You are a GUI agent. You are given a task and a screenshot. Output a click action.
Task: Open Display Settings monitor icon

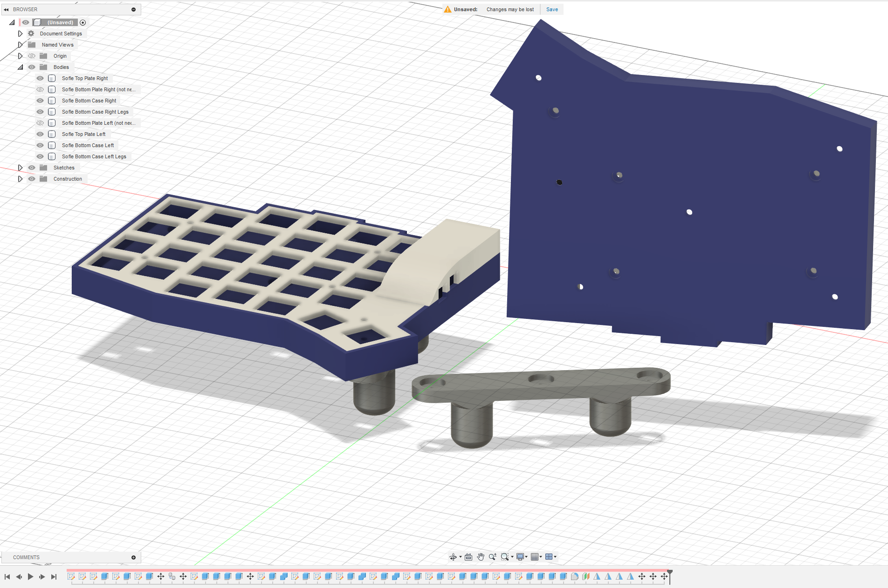(x=520, y=557)
